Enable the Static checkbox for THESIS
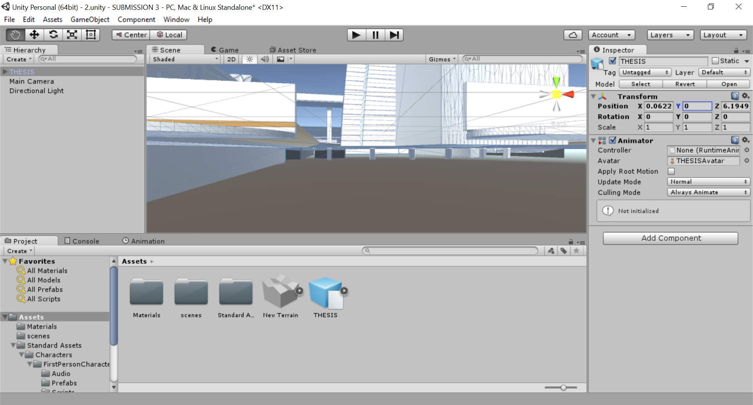This screenshot has width=753, height=405. (x=715, y=61)
